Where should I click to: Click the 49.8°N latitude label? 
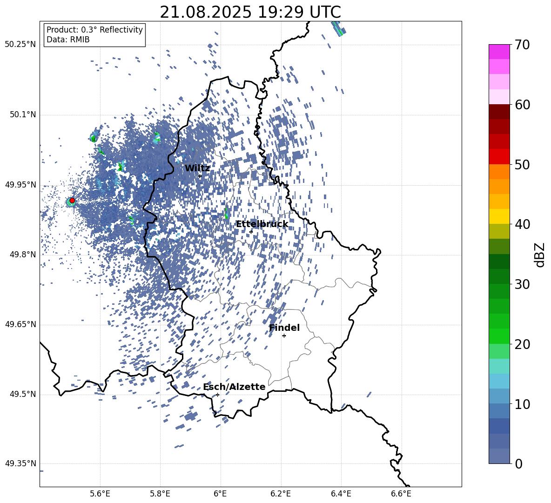[23, 255]
